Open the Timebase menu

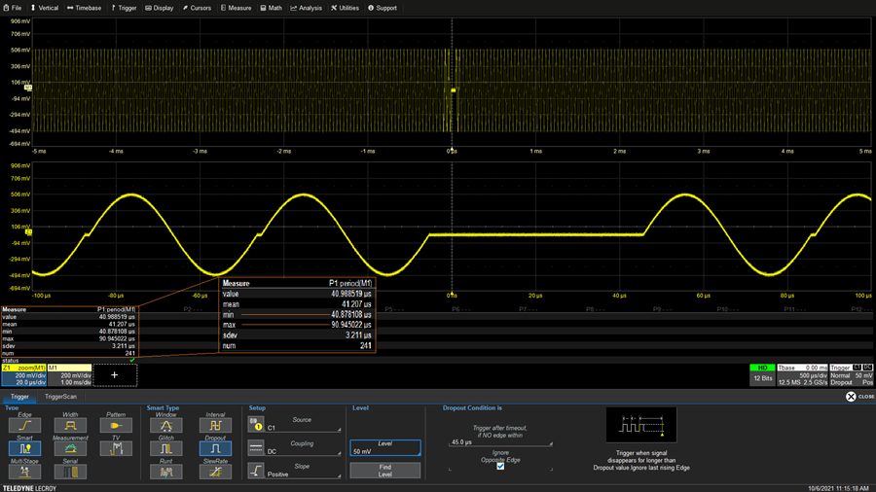pyautogui.click(x=84, y=8)
